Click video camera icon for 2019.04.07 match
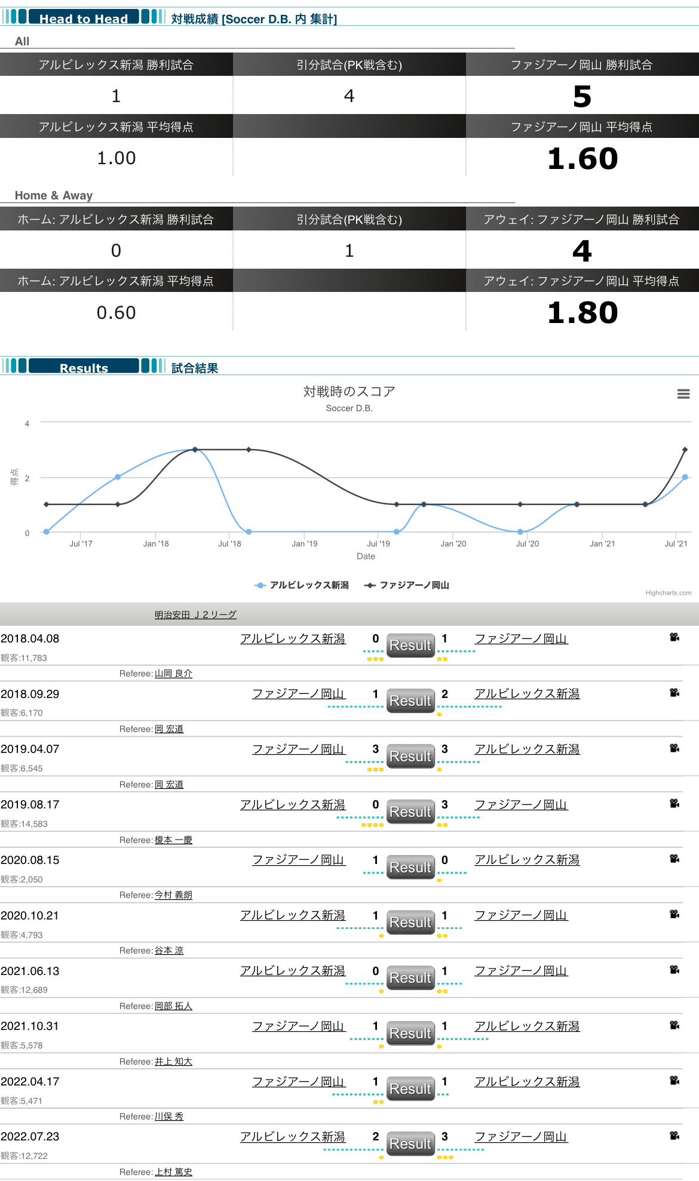Image resolution: width=699 pixels, height=1181 pixels. [x=675, y=748]
